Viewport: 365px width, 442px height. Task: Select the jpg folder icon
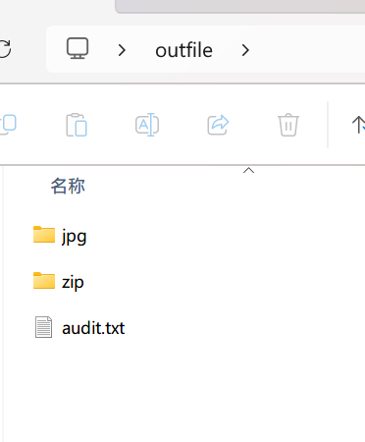coord(44,235)
